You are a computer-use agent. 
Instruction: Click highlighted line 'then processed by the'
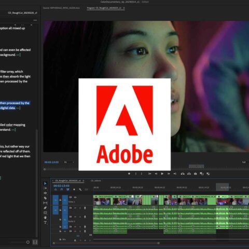[15, 103]
